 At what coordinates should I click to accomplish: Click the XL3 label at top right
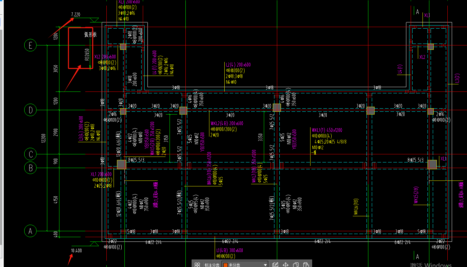coord(427,15)
